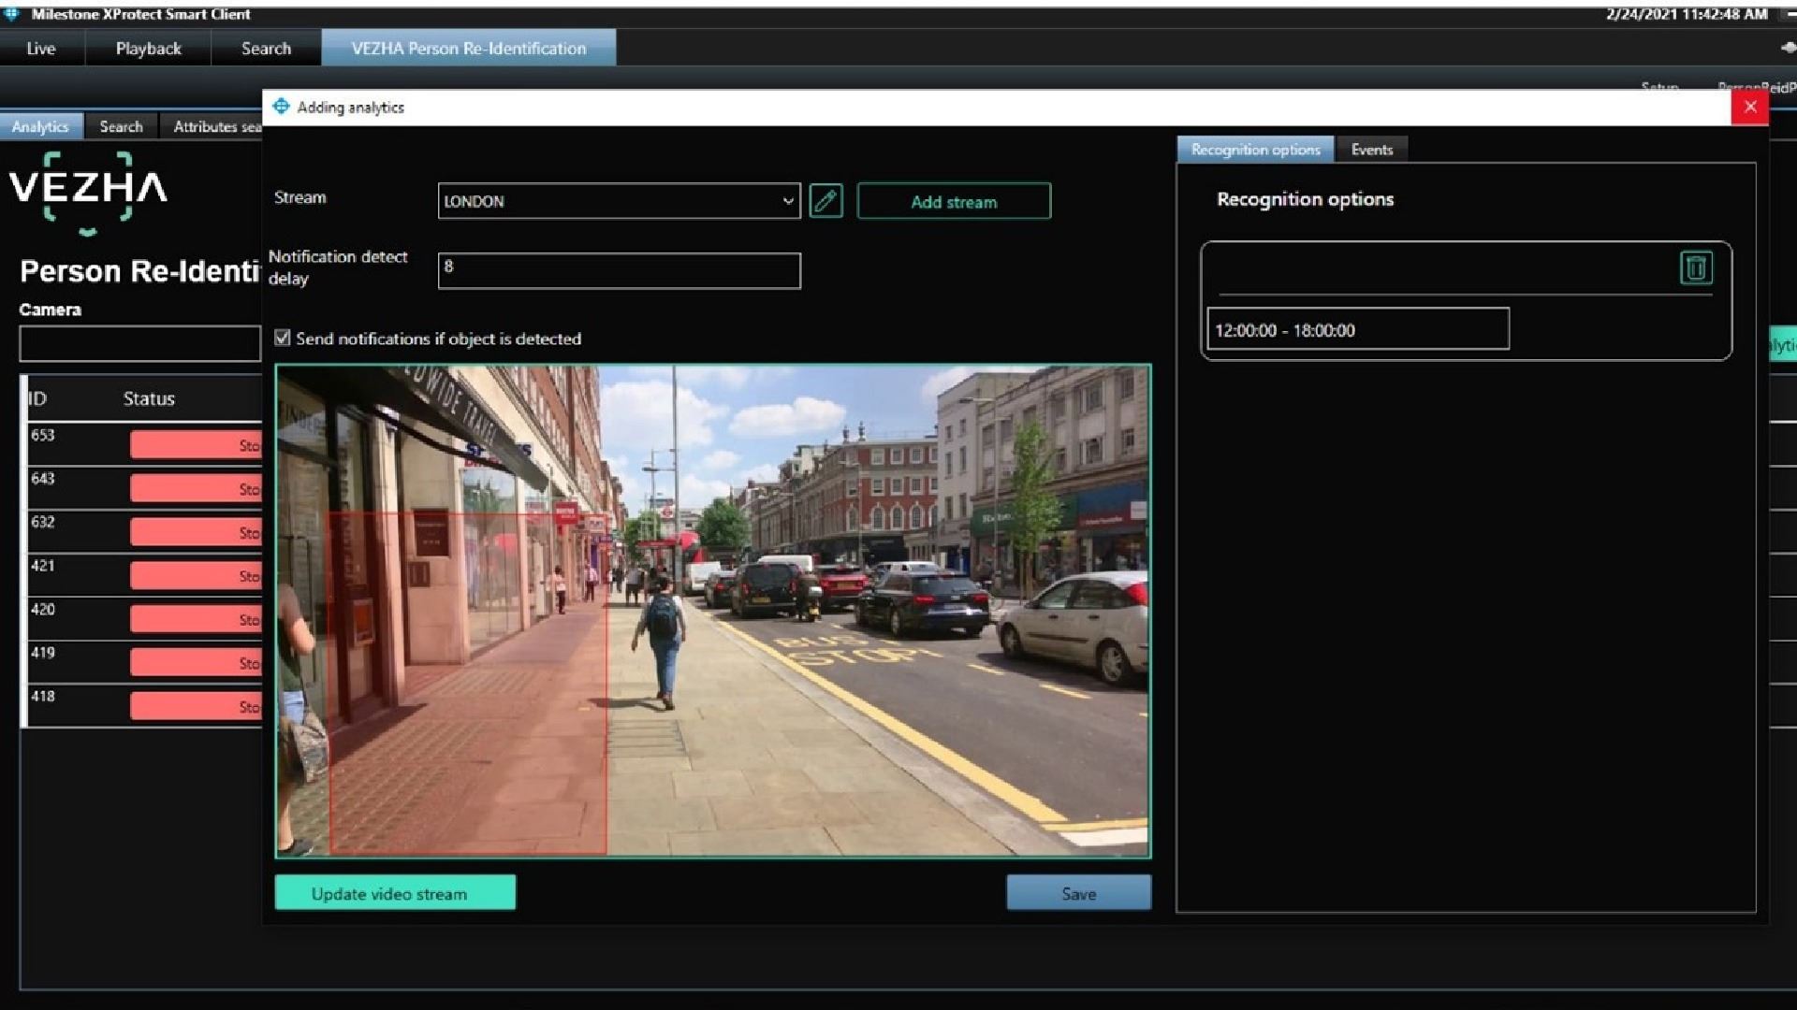The width and height of the screenshot is (1797, 1010).
Task: Open the top Search tab next to Playback
Action: (266, 48)
